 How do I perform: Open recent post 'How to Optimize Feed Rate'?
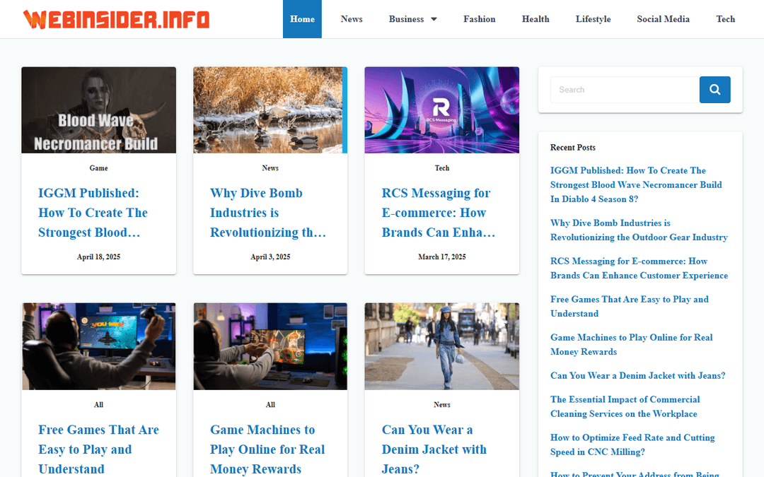point(632,444)
